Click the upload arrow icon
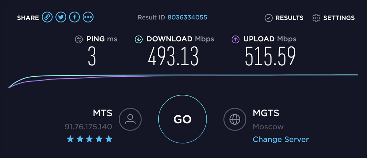The image size is (367, 158). (x=236, y=39)
